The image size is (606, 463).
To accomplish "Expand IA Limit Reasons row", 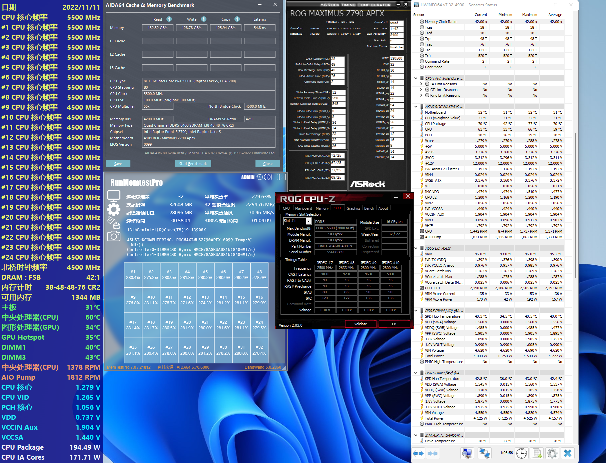I will [x=421, y=84].
